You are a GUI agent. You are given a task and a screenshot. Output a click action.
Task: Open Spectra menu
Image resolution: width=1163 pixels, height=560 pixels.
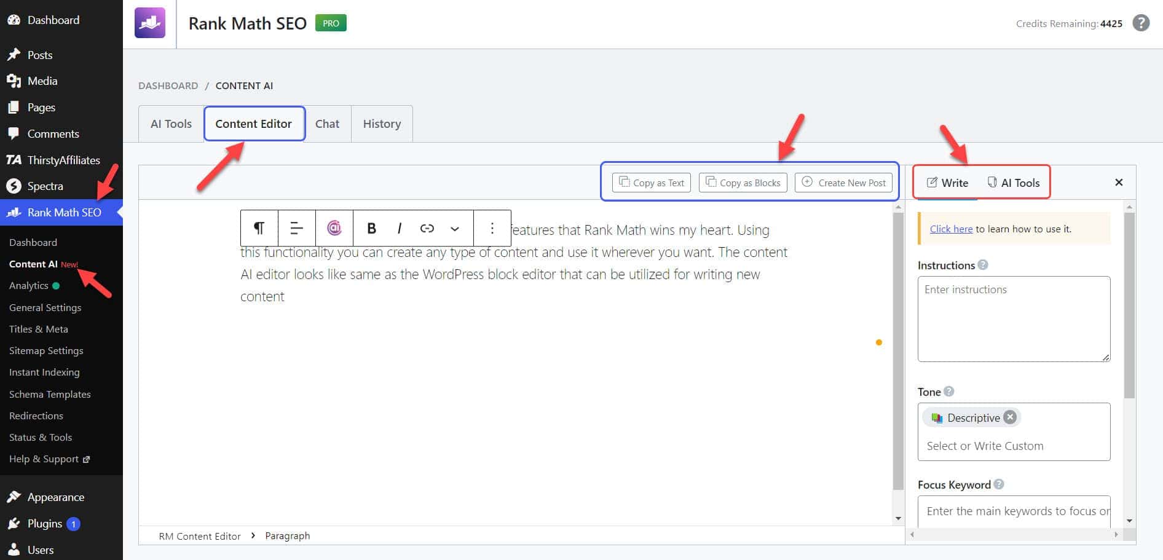(45, 186)
